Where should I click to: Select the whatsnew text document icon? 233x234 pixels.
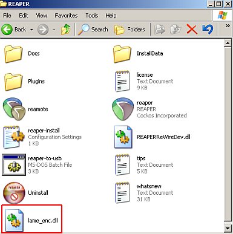(122, 193)
